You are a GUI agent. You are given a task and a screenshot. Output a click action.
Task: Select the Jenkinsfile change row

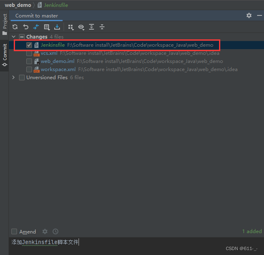coord(136,45)
